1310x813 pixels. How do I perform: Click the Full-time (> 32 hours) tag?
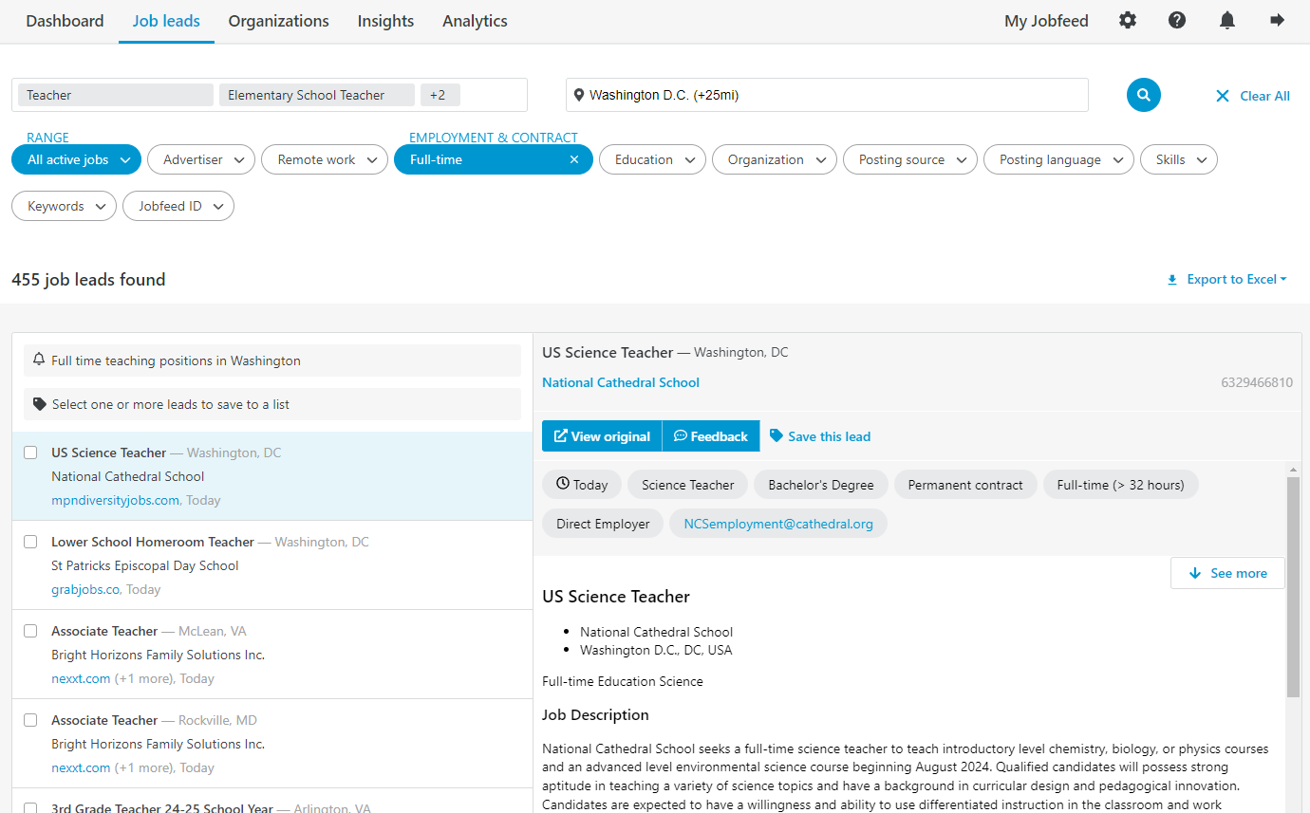pos(1120,485)
